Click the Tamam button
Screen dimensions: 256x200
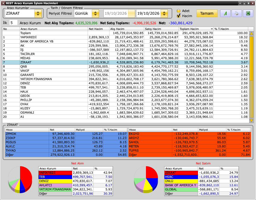[x=207, y=13]
